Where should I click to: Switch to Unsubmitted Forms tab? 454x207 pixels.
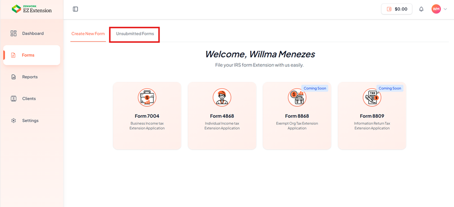[135, 34]
